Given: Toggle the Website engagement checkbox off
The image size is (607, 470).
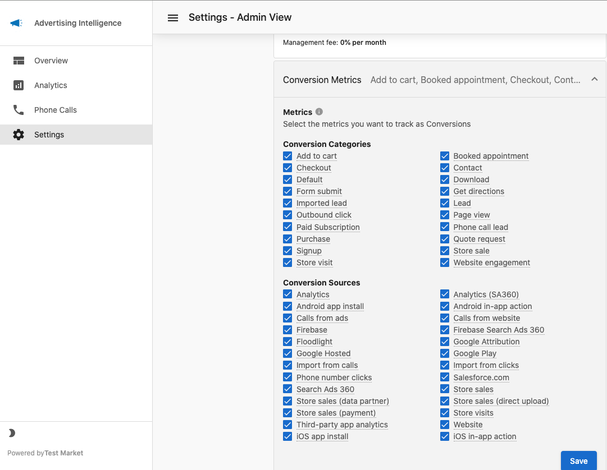Looking at the screenshot, I should tap(445, 262).
